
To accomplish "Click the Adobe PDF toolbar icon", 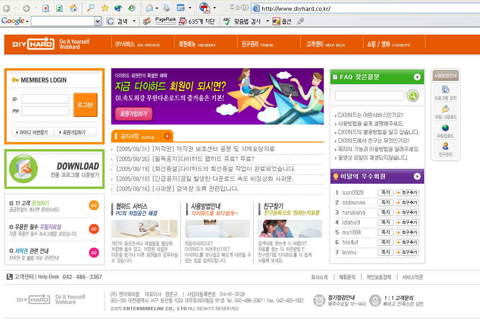I will [204, 8].
